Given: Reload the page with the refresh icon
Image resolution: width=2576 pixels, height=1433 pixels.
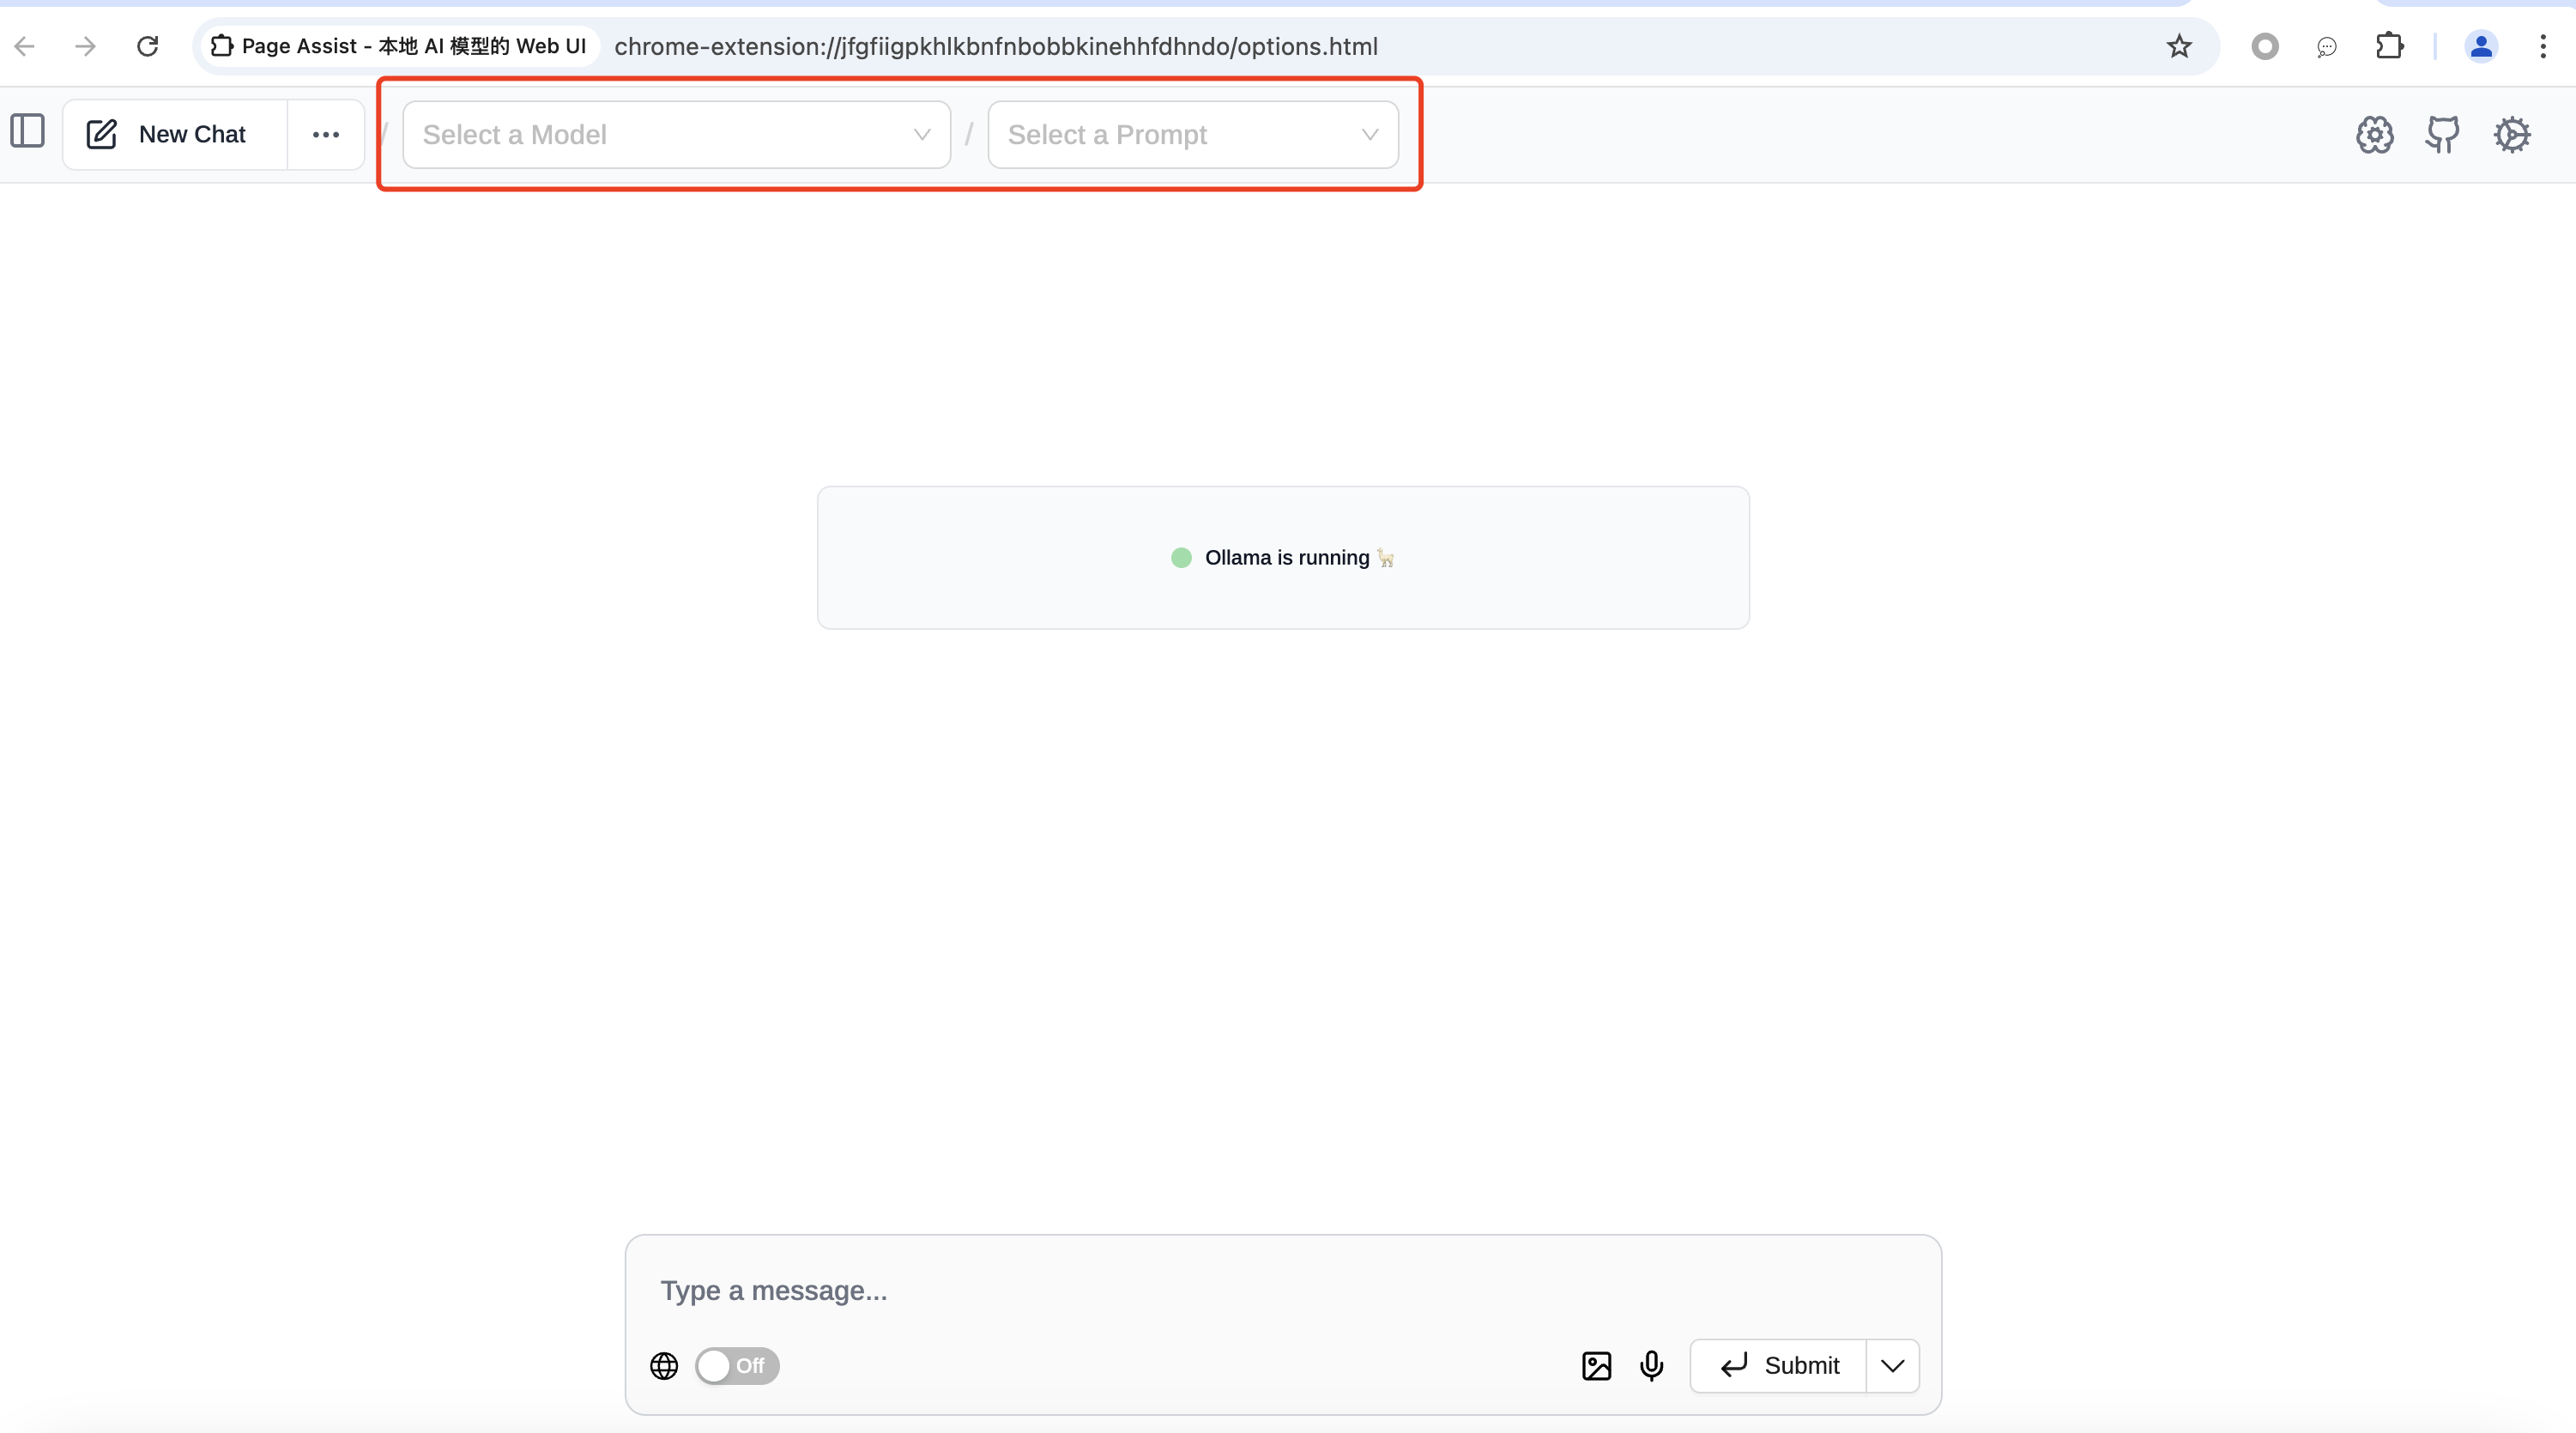Looking at the screenshot, I should click(x=148, y=46).
